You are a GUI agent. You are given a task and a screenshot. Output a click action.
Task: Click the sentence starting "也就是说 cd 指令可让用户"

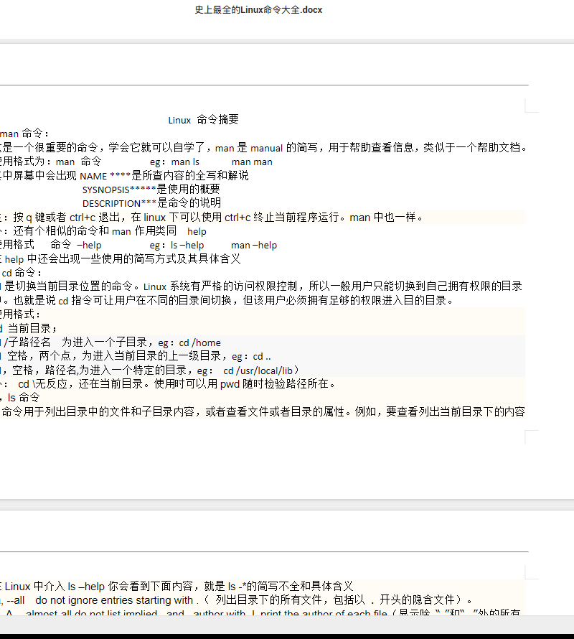(233, 300)
